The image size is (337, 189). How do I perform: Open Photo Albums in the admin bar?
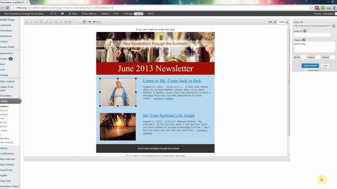(89, 14)
